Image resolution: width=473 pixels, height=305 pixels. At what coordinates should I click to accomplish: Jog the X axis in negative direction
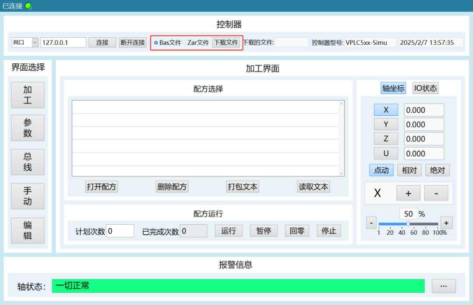(436, 193)
